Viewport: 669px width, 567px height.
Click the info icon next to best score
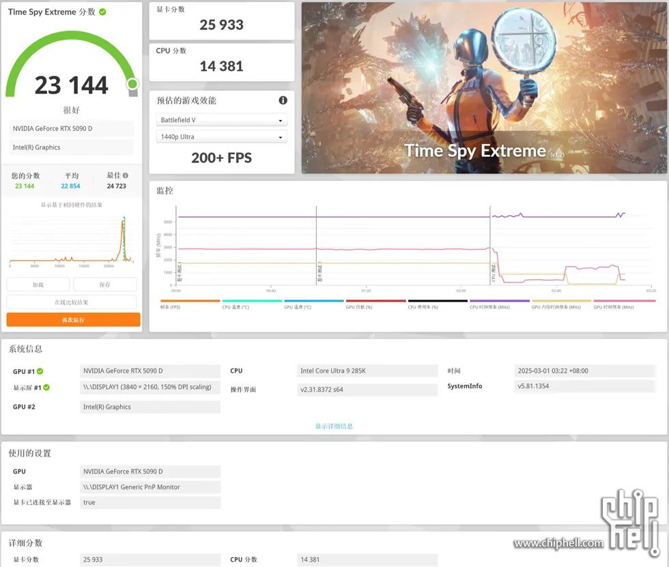(126, 175)
